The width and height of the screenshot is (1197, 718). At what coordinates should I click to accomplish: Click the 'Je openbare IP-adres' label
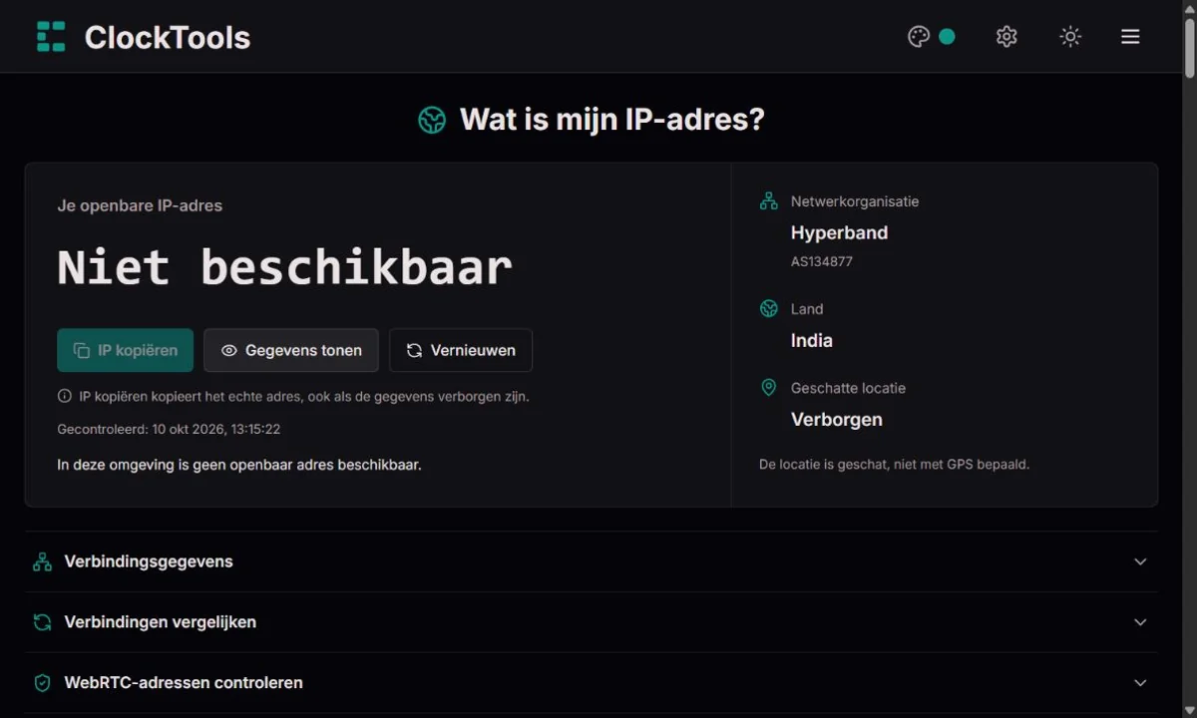coord(140,205)
